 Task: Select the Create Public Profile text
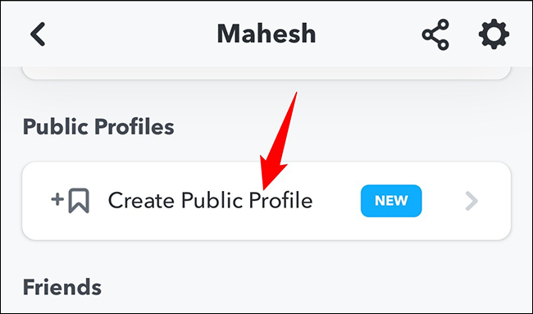pos(210,200)
